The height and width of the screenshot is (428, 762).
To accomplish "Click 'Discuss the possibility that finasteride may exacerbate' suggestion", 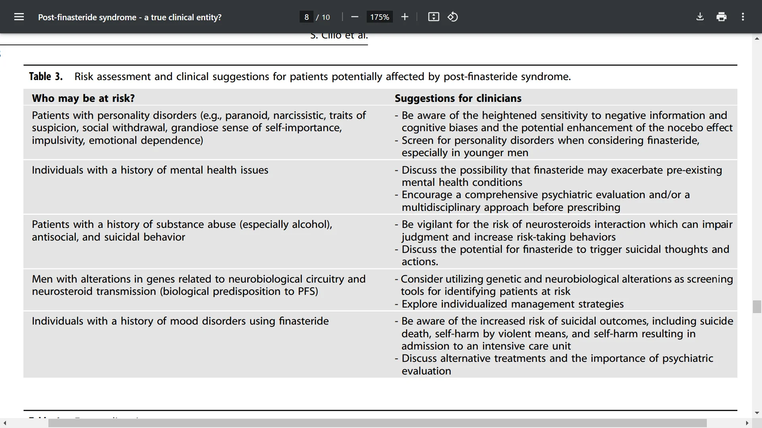I will point(558,176).
